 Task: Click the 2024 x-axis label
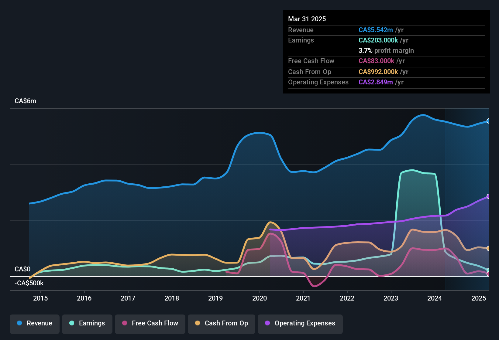435,298
